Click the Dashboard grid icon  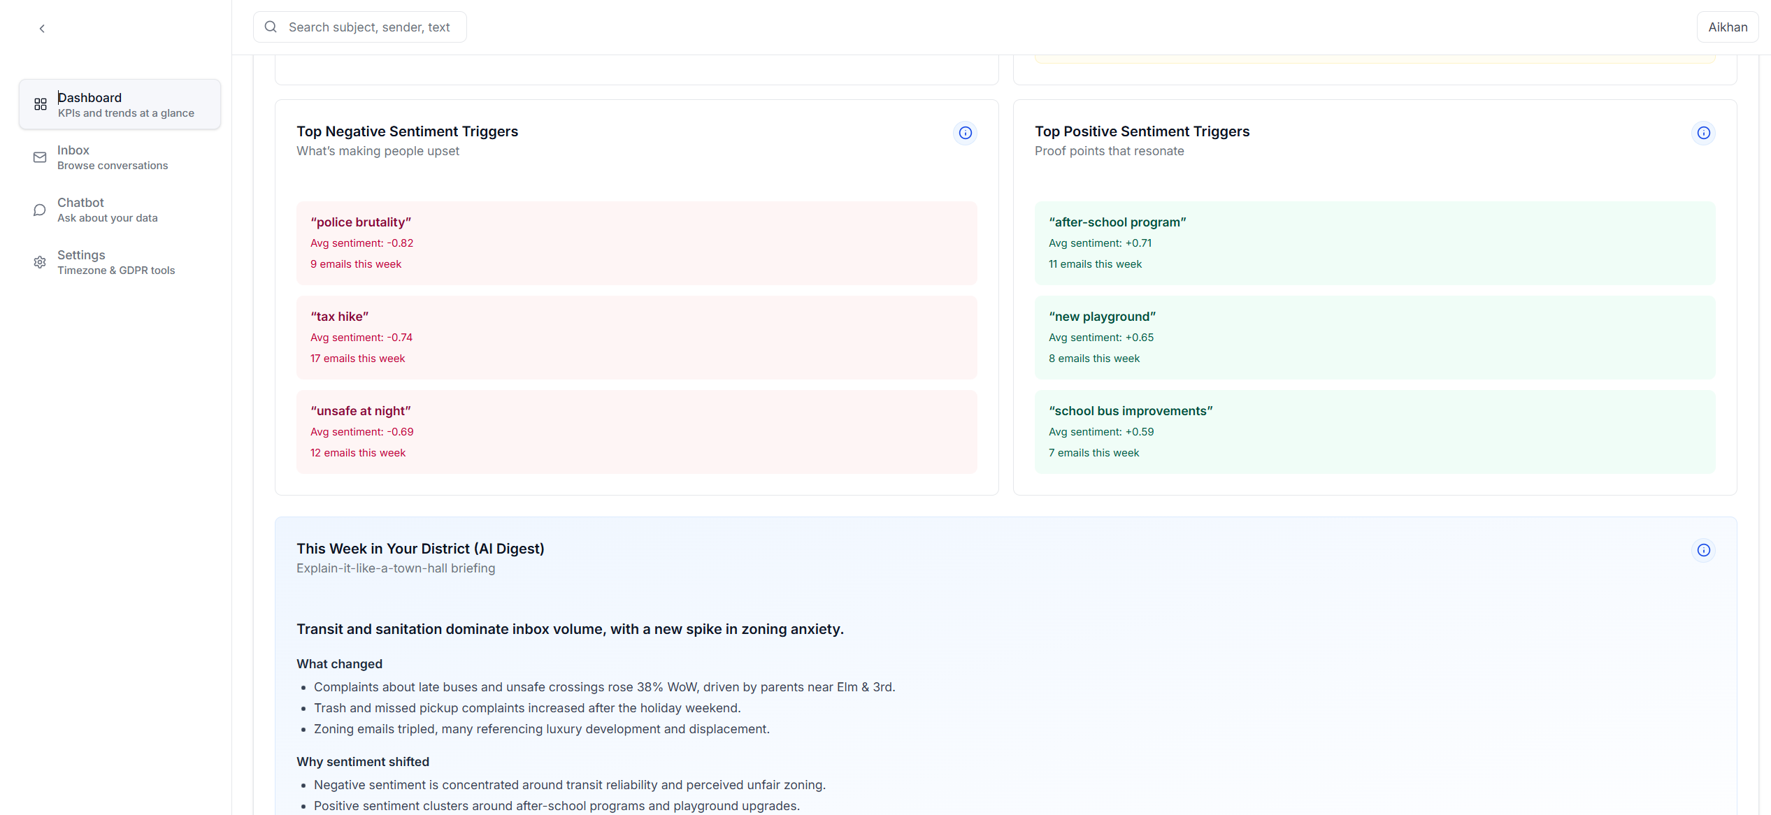[x=41, y=104]
